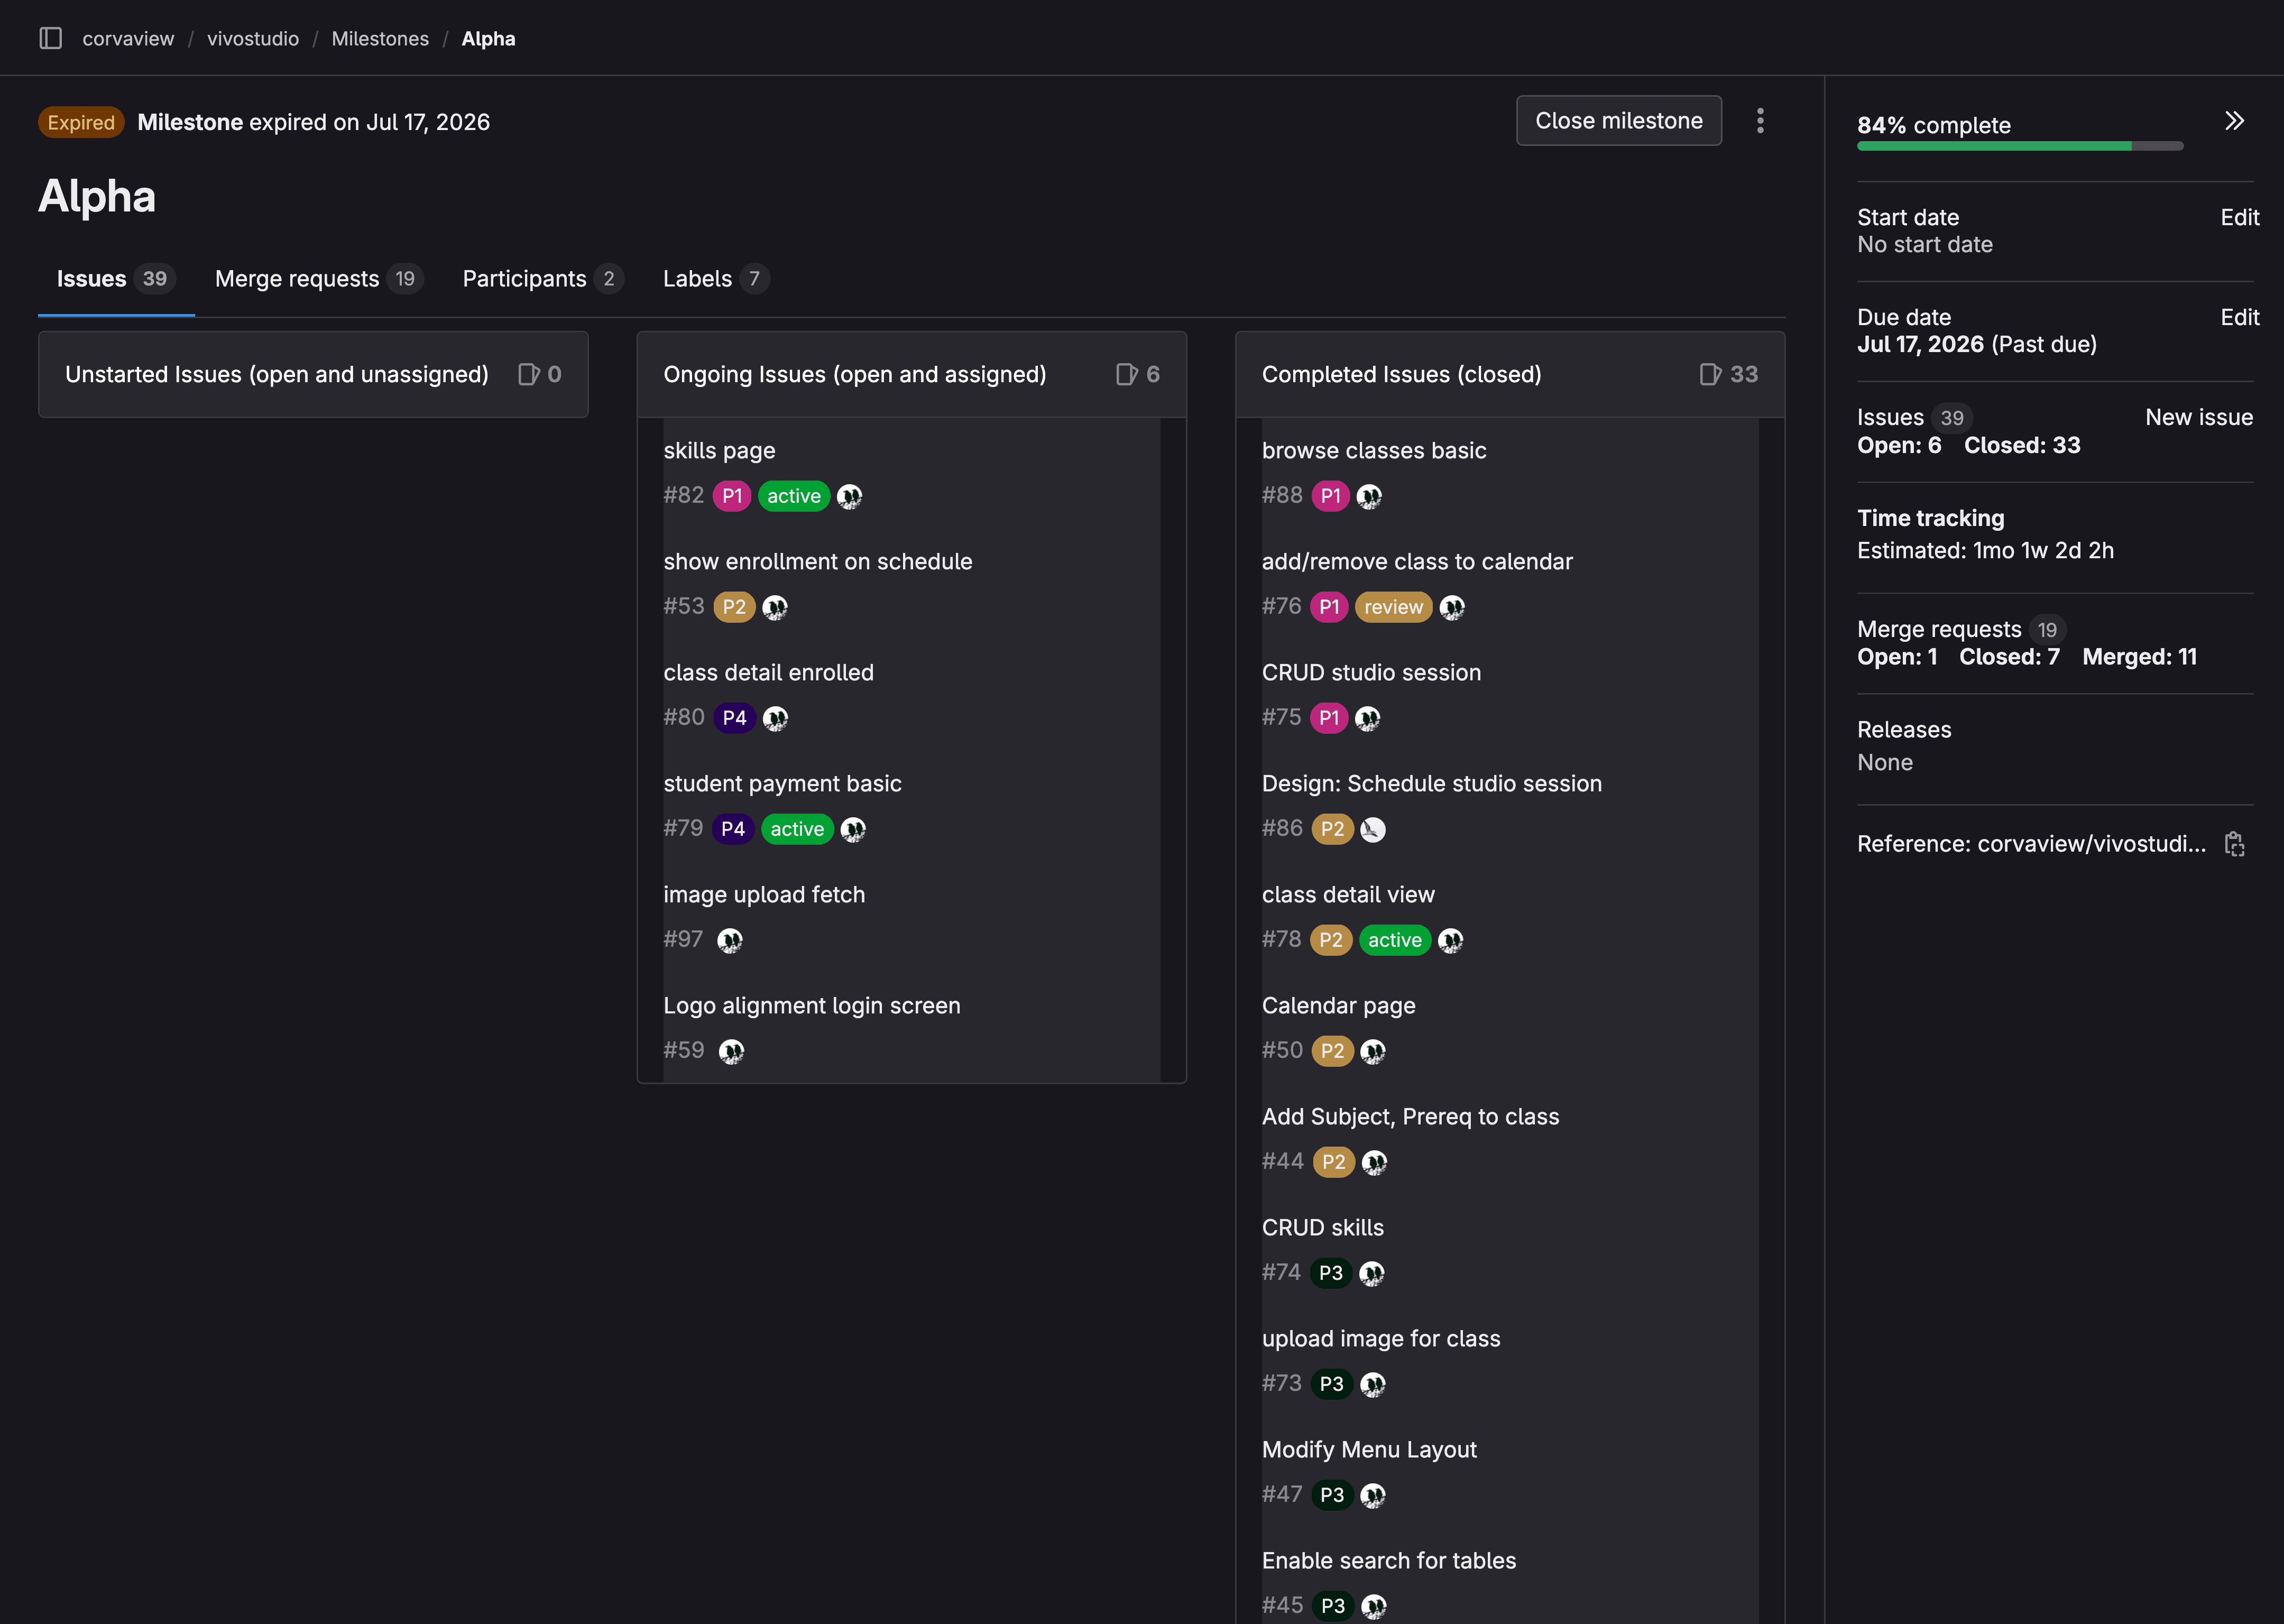Open the Participants tab
This screenshot has width=2284, height=1624.
coord(543,279)
